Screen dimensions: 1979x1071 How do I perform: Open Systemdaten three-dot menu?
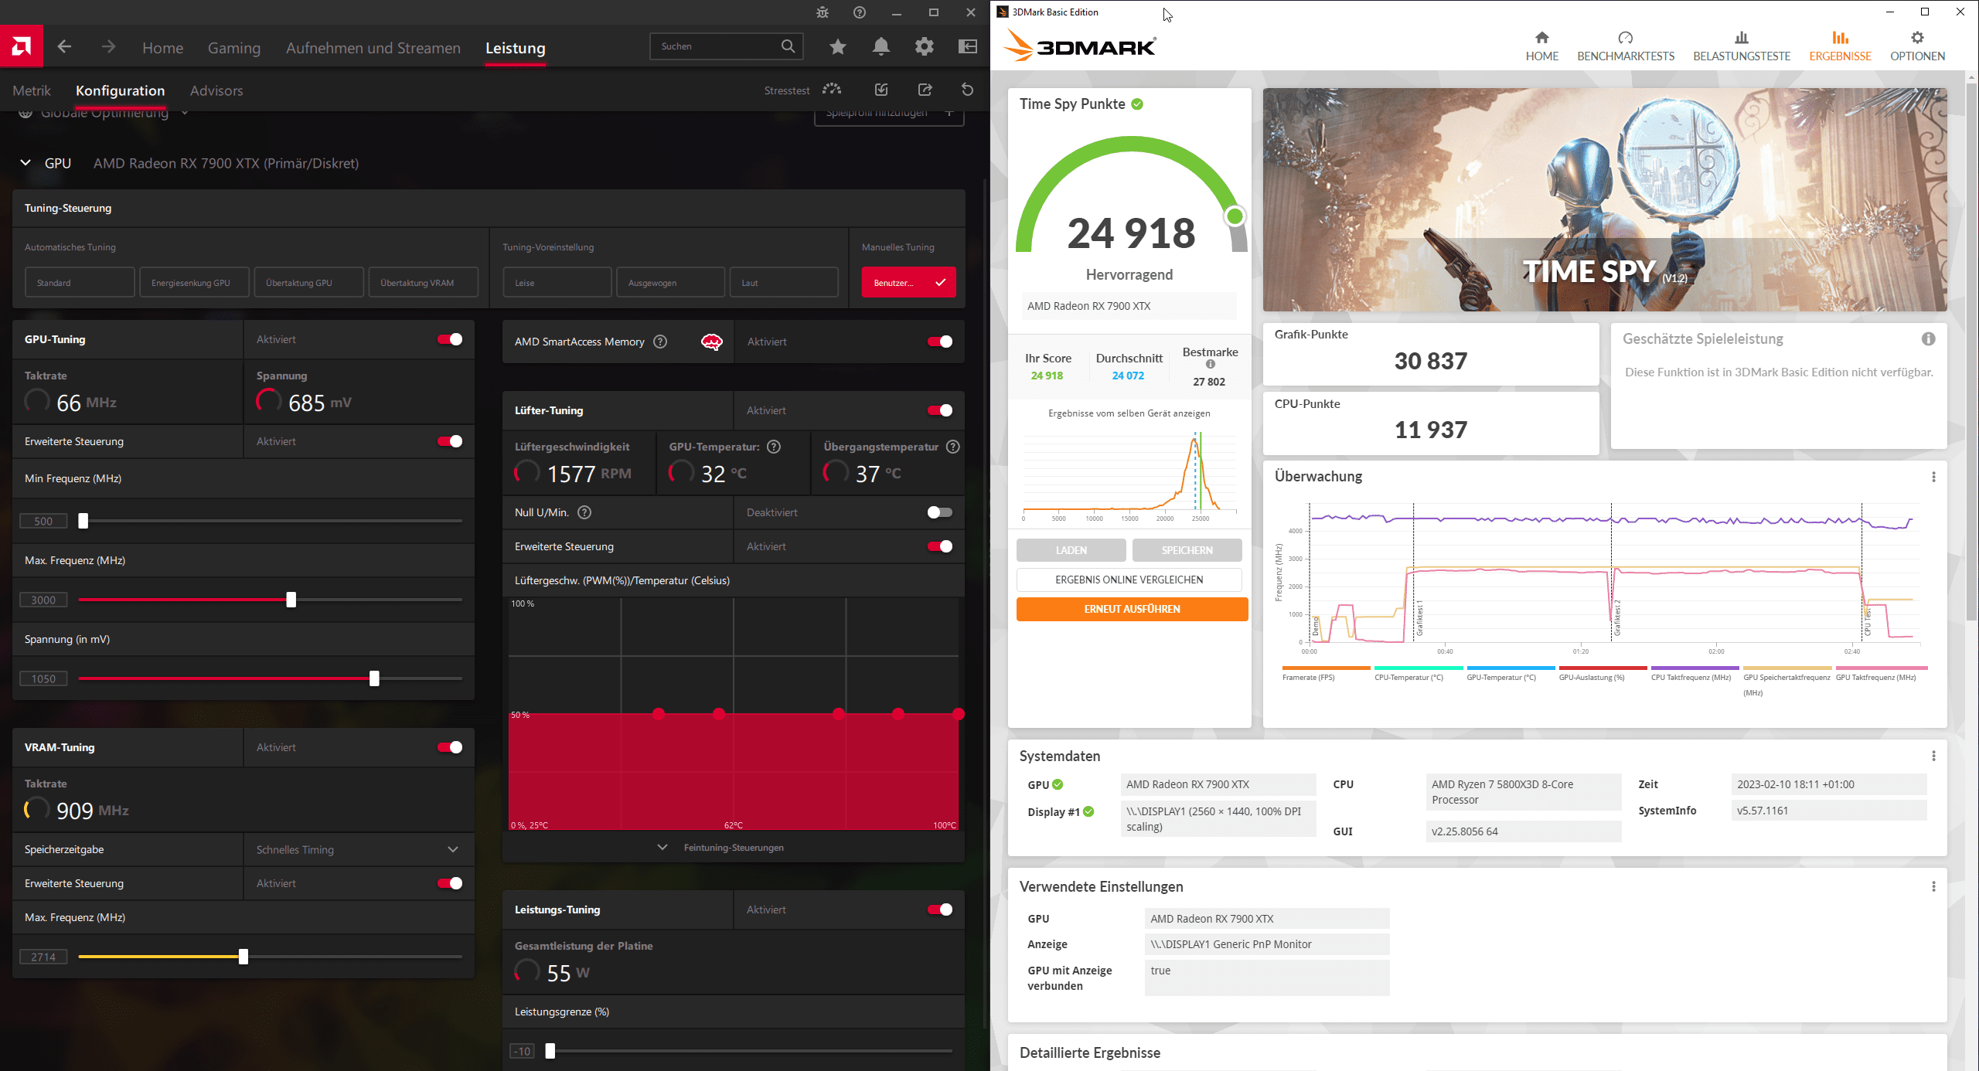point(1933,756)
